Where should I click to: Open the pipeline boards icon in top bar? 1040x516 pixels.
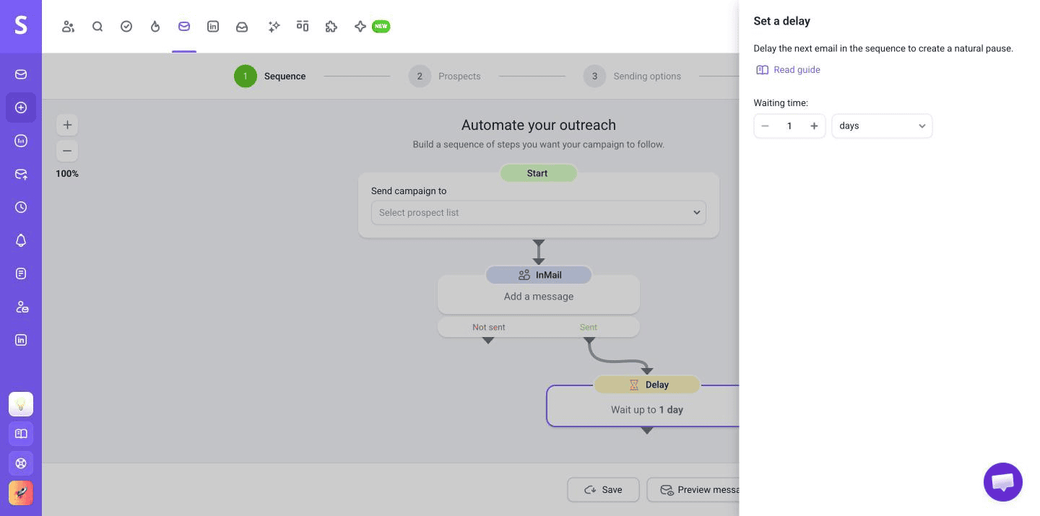click(x=303, y=27)
